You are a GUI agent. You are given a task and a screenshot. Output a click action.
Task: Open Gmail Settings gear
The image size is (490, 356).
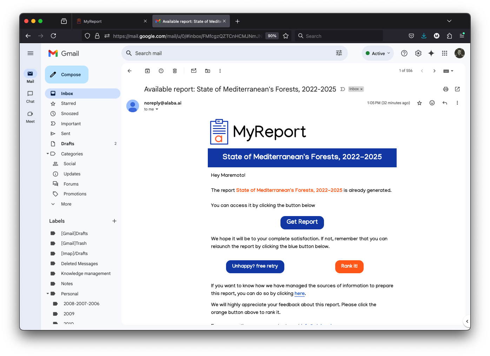418,53
